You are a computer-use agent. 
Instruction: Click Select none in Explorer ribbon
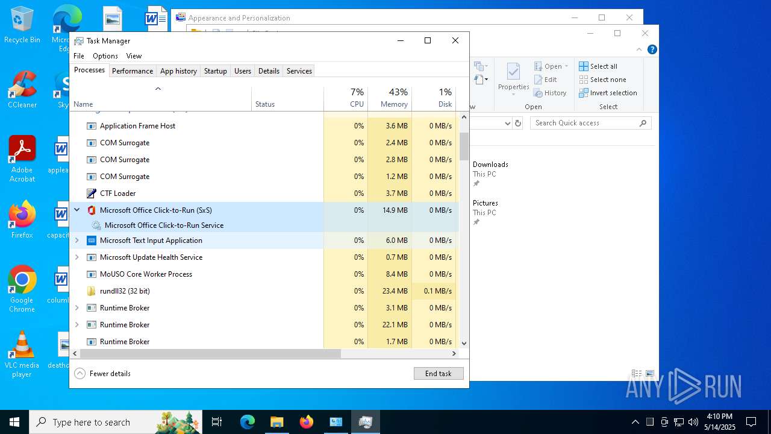pyautogui.click(x=602, y=80)
